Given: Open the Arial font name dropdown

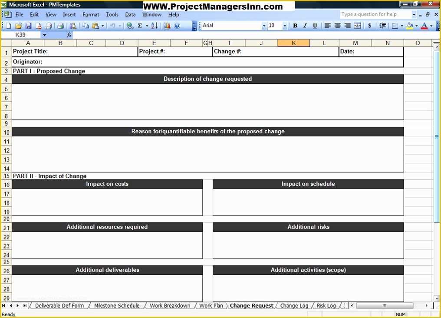Looking at the screenshot, I should point(264,26).
